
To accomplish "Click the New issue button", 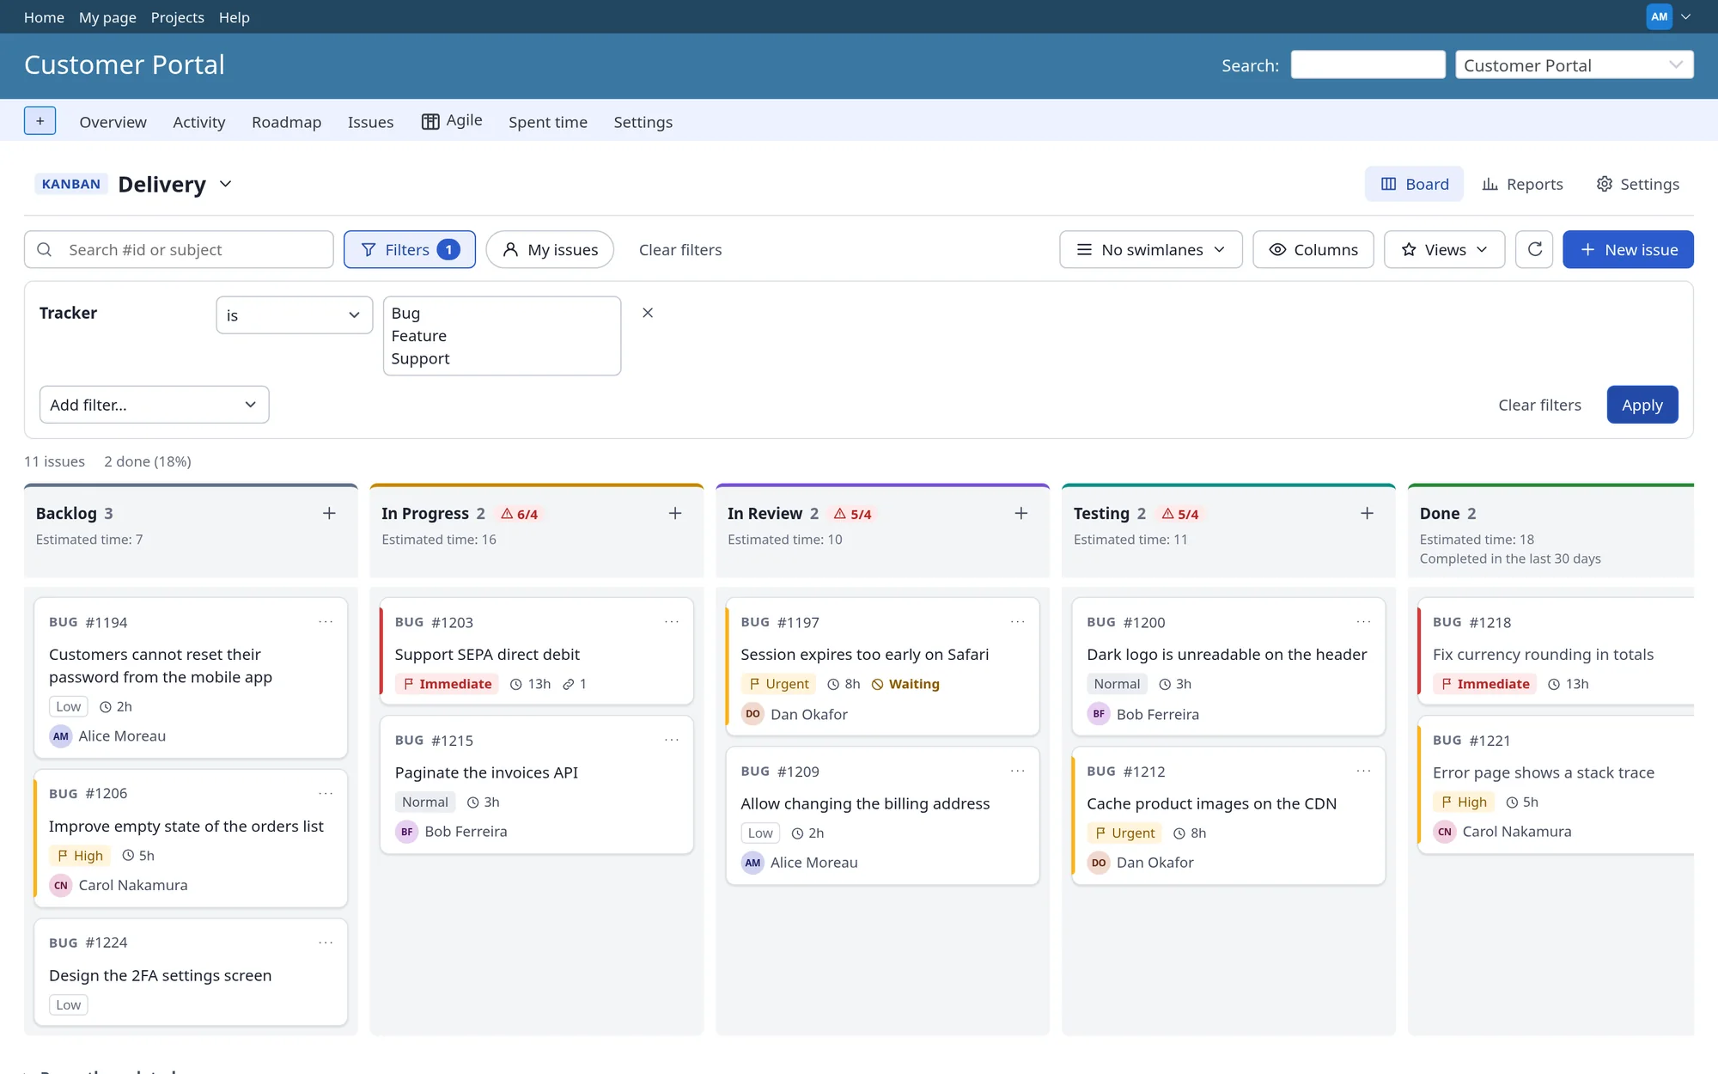I will 1628,249.
